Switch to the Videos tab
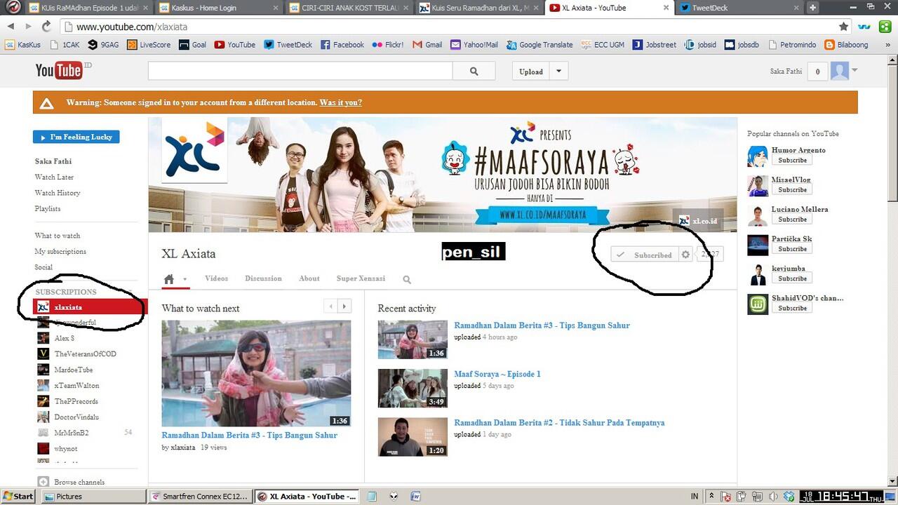This screenshot has height=505, width=898. (216, 278)
